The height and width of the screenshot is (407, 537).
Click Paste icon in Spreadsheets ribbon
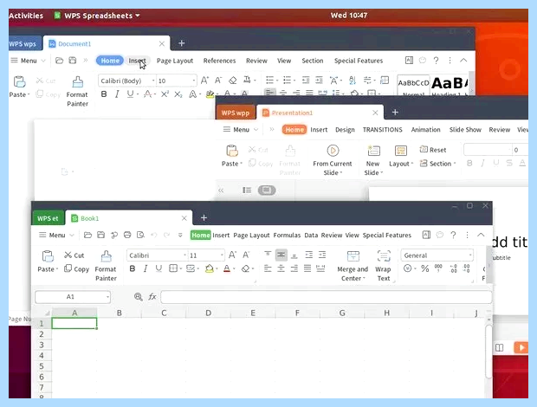point(48,256)
